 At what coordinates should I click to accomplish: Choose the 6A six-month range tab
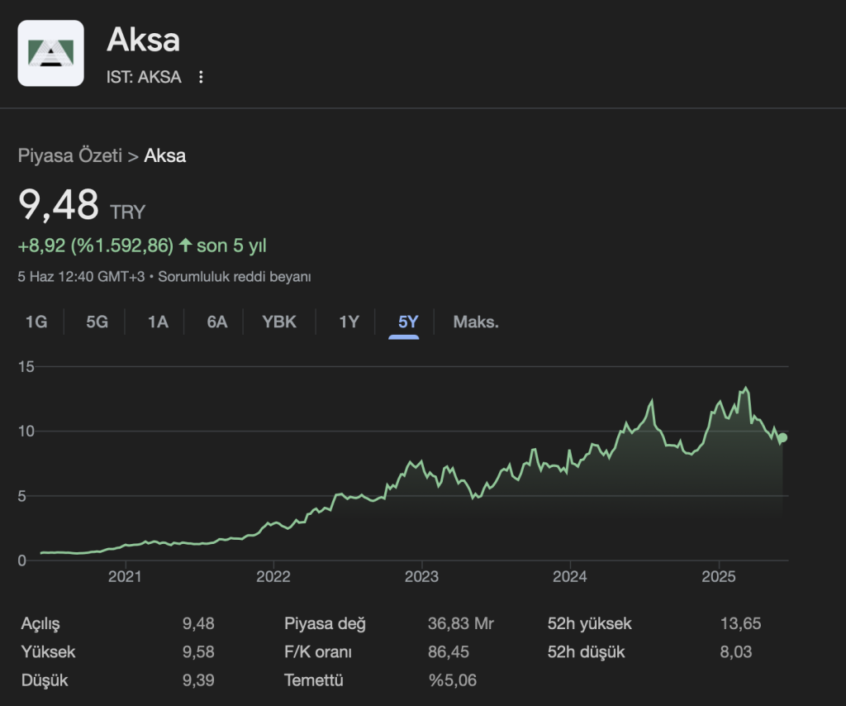(x=217, y=322)
